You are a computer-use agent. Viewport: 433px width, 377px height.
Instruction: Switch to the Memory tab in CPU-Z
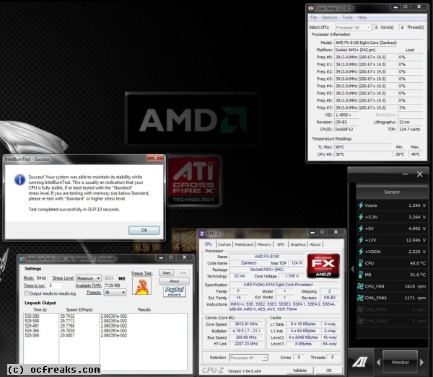pyautogui.click(x=264, y=244)
